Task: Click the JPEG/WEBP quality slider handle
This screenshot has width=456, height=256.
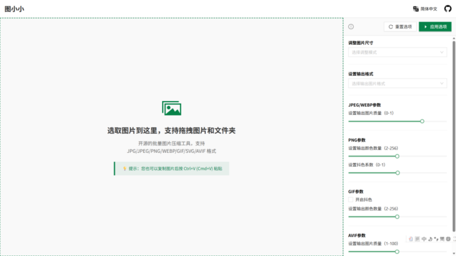Action: [x=422, y=121]
